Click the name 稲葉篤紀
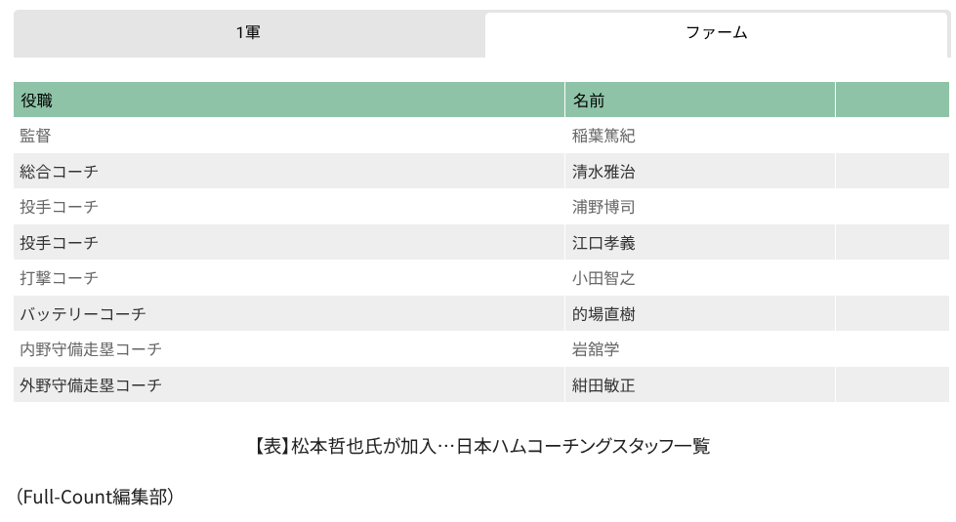The width and height of the screenshot is (956, 522). coord(603,136)
